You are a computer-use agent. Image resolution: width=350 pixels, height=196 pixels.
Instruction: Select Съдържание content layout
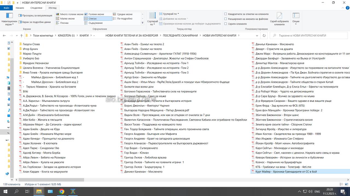[93, 23]
